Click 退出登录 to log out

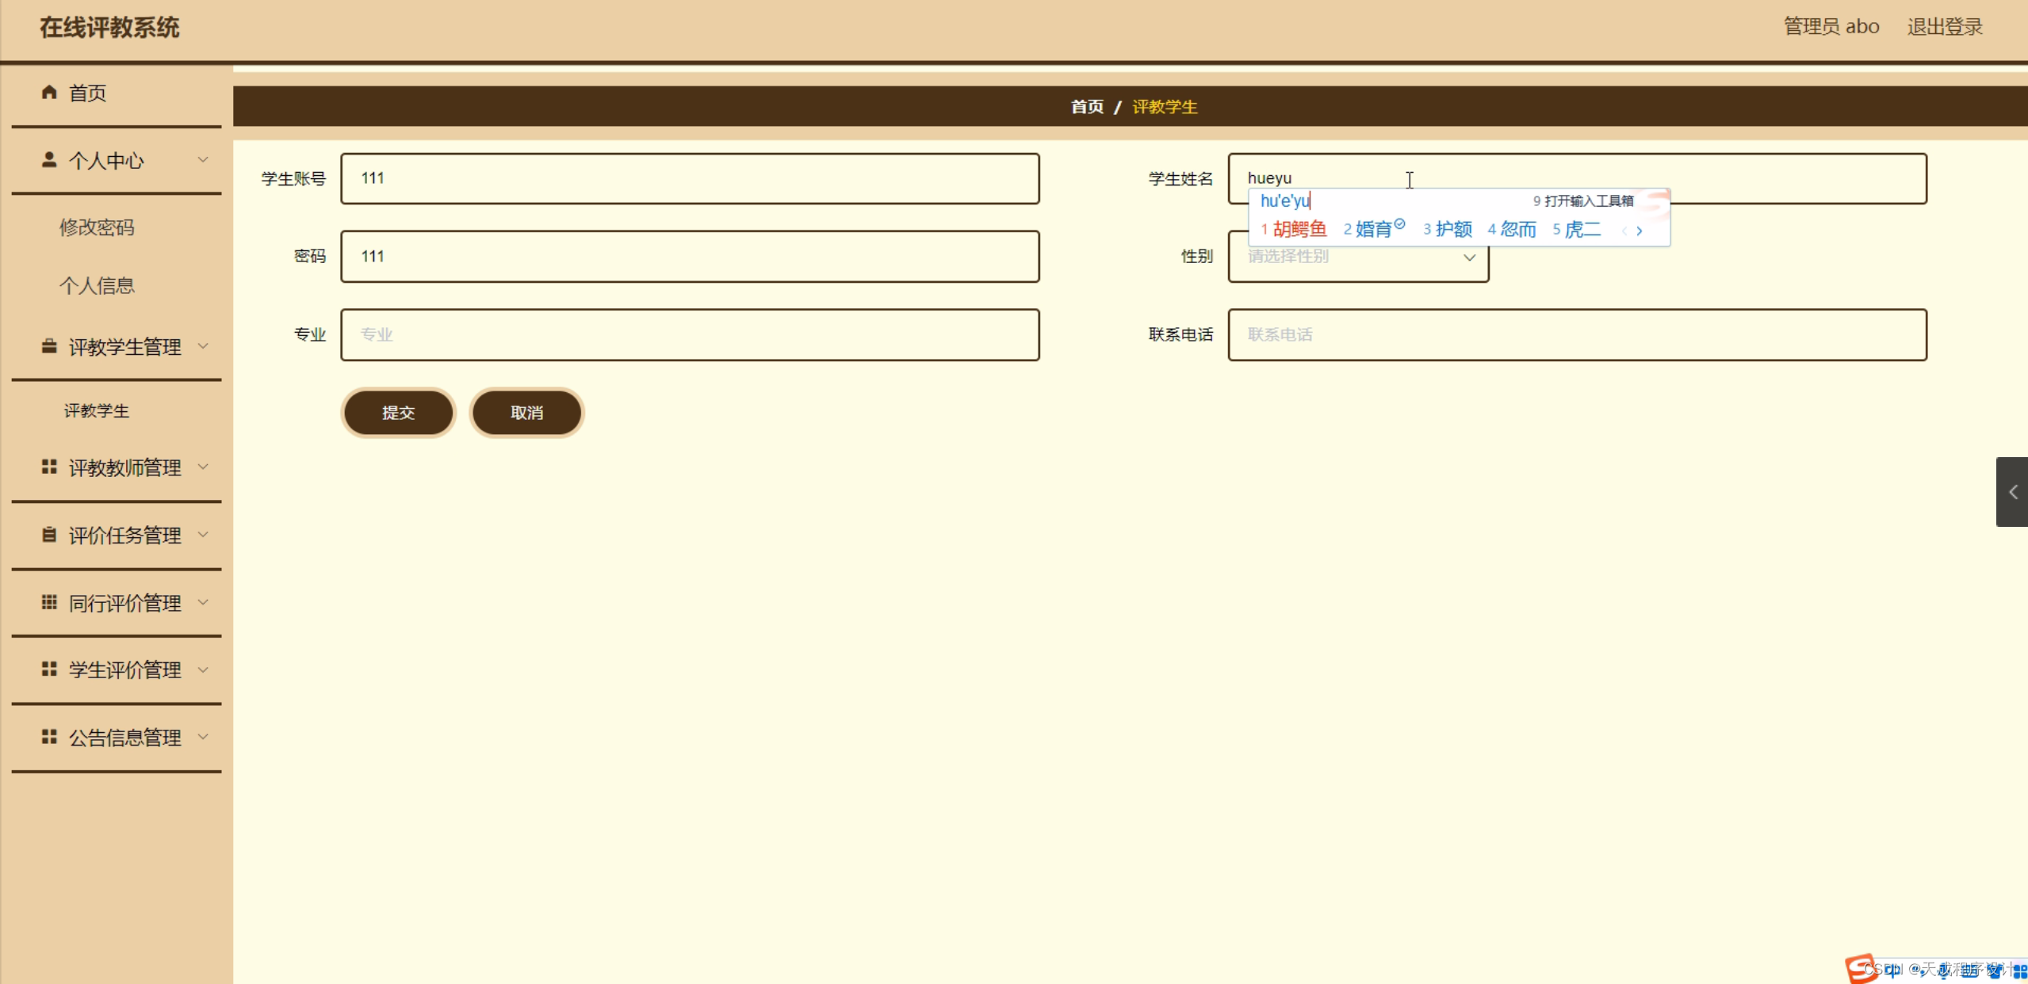coord(1942,26)
